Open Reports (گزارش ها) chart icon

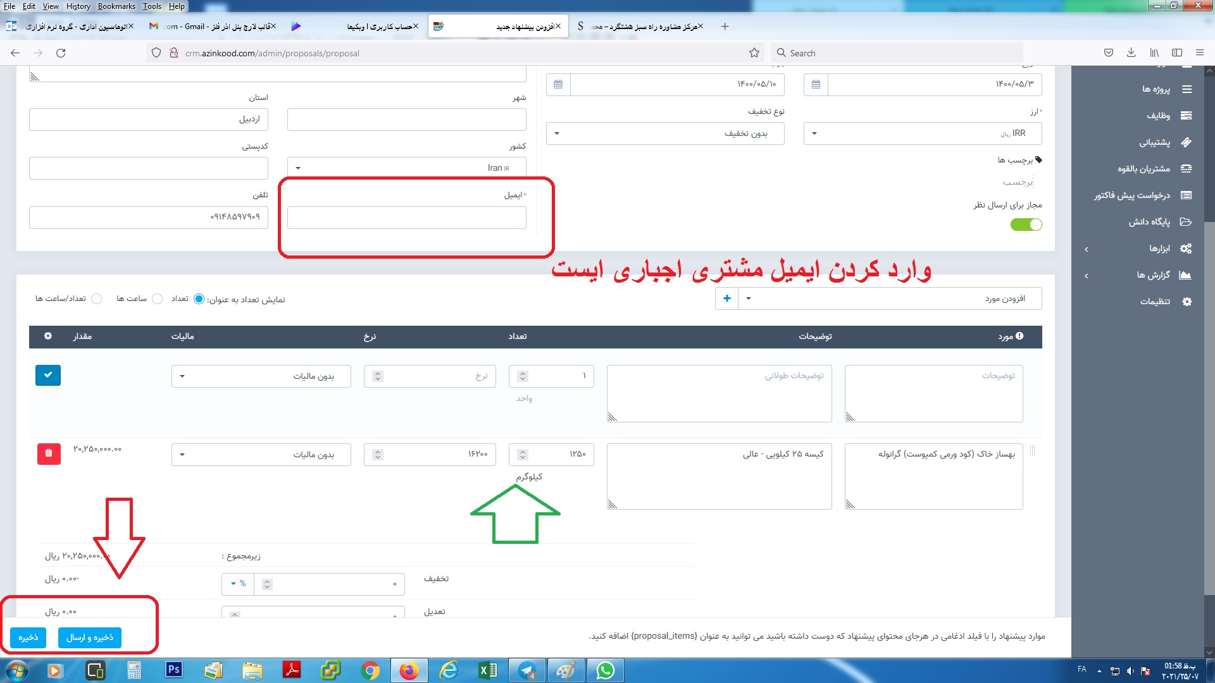pyautogui.click(x=1187, y=275)
